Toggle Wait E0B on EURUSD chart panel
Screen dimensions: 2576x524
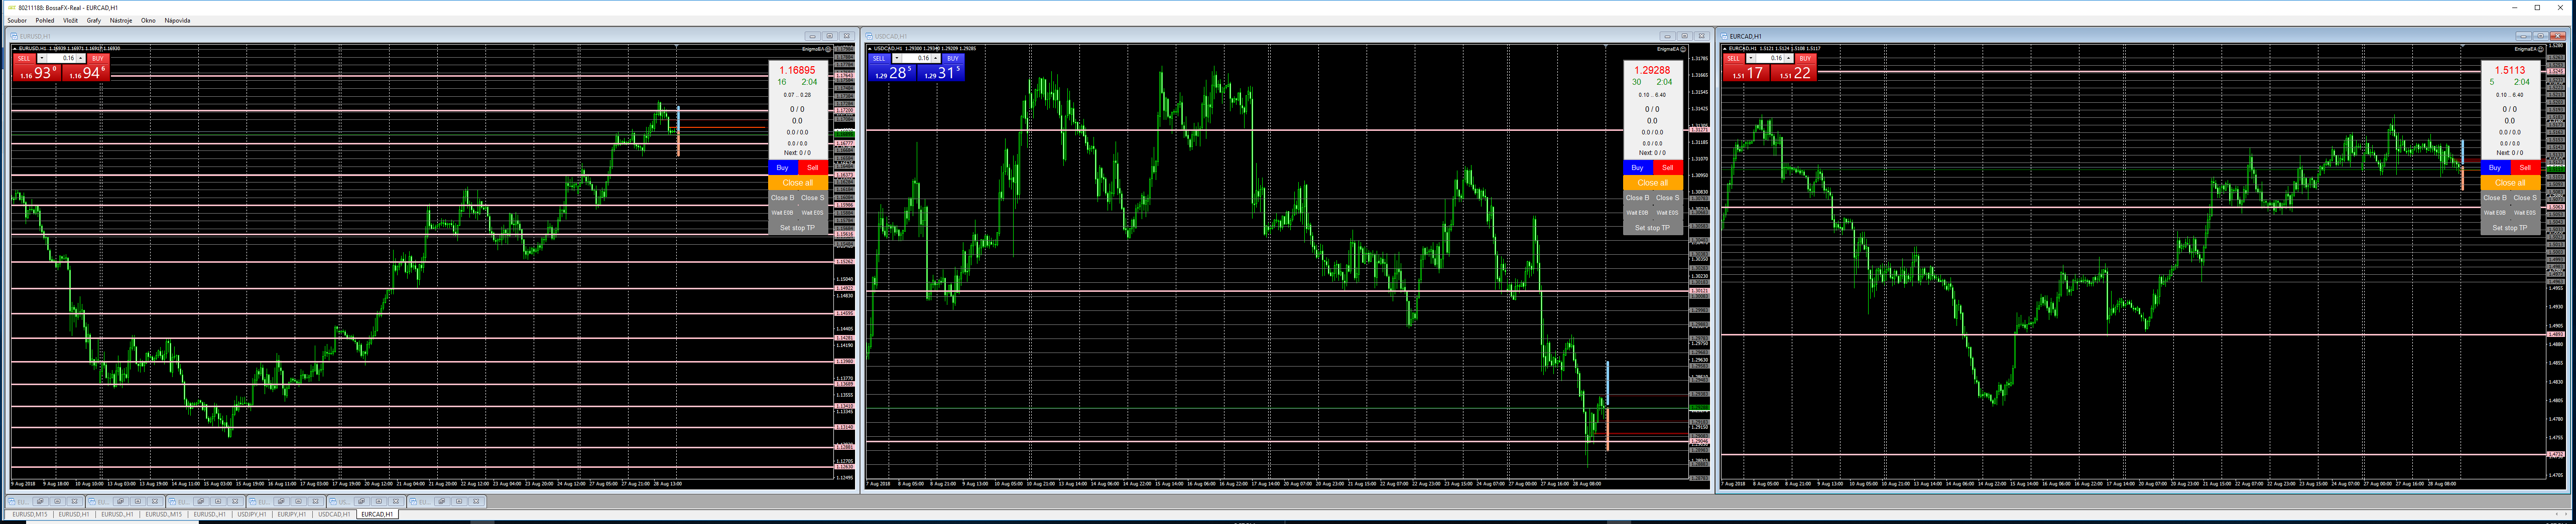782,213
